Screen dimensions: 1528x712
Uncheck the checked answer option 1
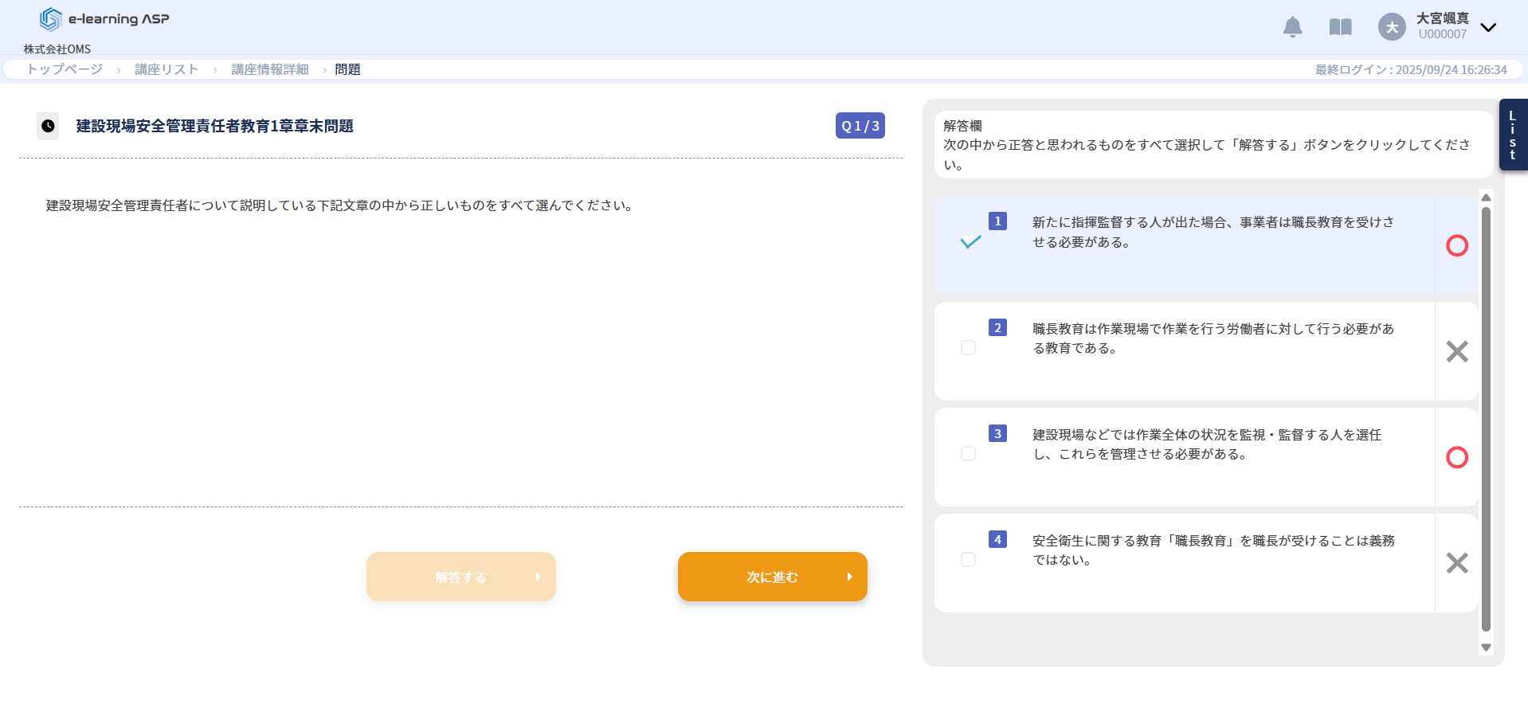coord(970,242)
